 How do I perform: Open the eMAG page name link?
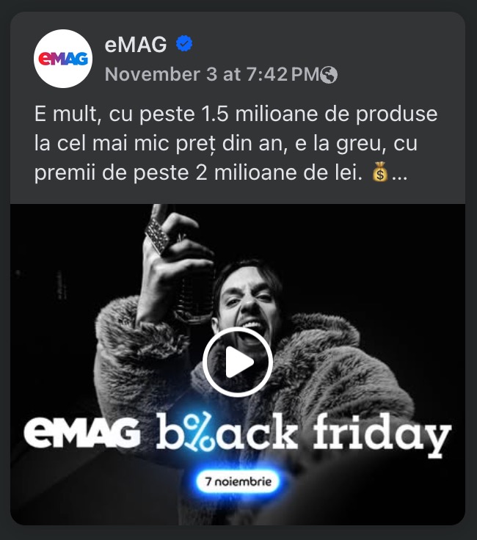(136, 45)
